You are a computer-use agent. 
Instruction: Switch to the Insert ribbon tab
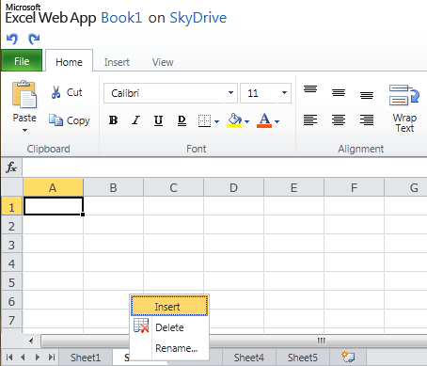point(117,62)
